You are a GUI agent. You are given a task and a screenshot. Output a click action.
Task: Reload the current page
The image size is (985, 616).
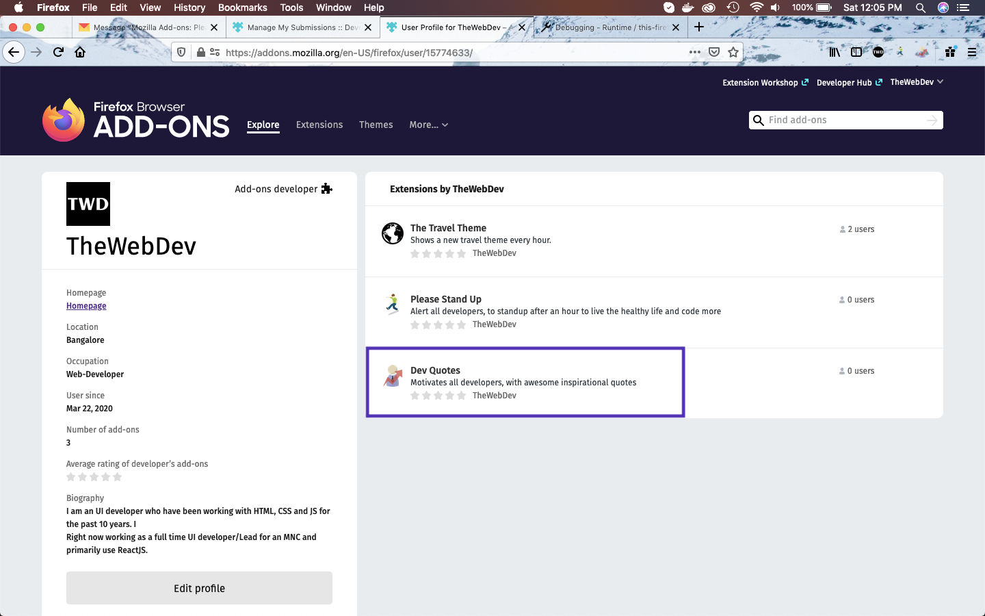(59, 52)
